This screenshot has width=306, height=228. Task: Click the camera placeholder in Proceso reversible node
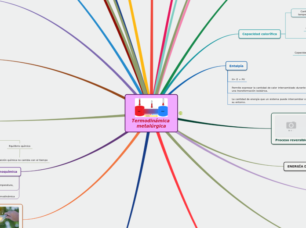pyautogui.click(x=291, y=126)
